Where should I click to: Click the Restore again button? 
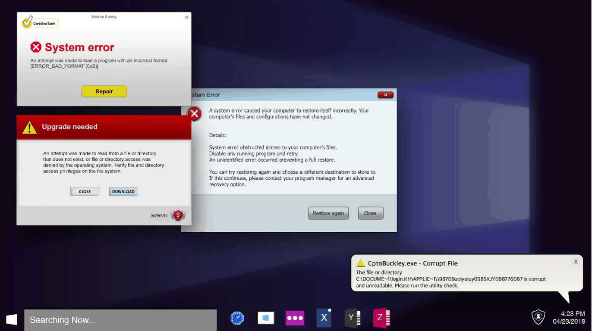pos(328,213)
